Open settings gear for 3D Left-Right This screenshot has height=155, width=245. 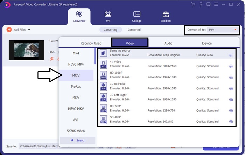231,100
